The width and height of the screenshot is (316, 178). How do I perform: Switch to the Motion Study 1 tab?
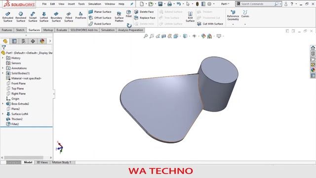[62, 162]
